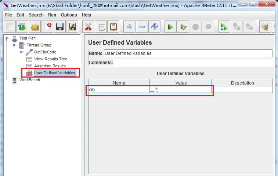Click the Close test plan icon
The width and height of the screenshot is (278, 183).
[47, 27]
